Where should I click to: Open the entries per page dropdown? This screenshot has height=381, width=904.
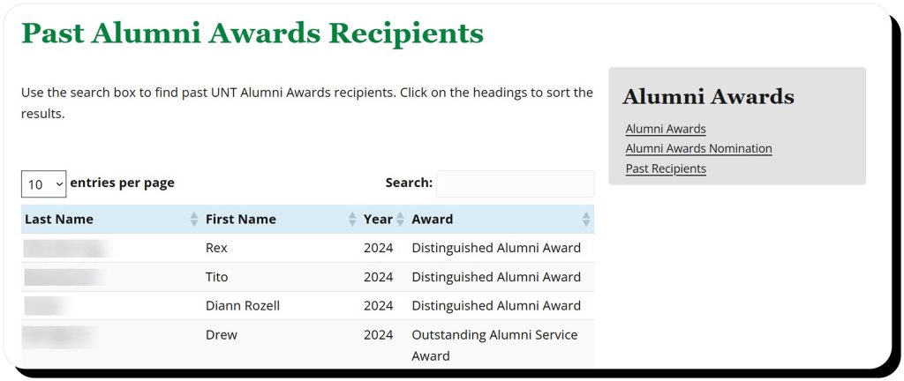point(43,184)
